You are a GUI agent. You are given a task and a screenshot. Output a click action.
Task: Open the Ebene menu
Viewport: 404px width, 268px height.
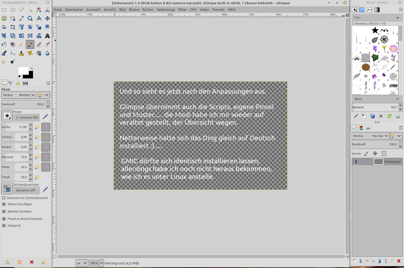point(134,9)
